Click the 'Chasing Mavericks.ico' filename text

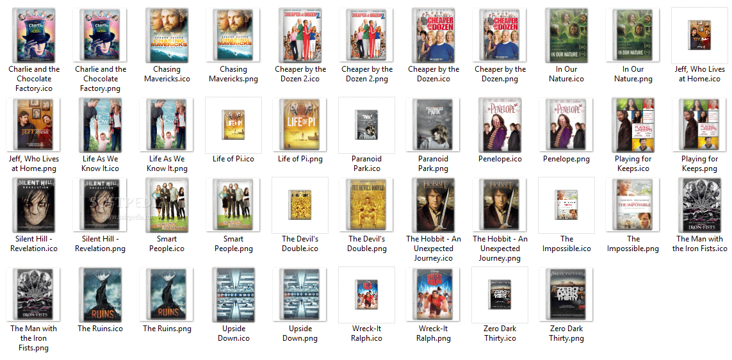point(167,74)
